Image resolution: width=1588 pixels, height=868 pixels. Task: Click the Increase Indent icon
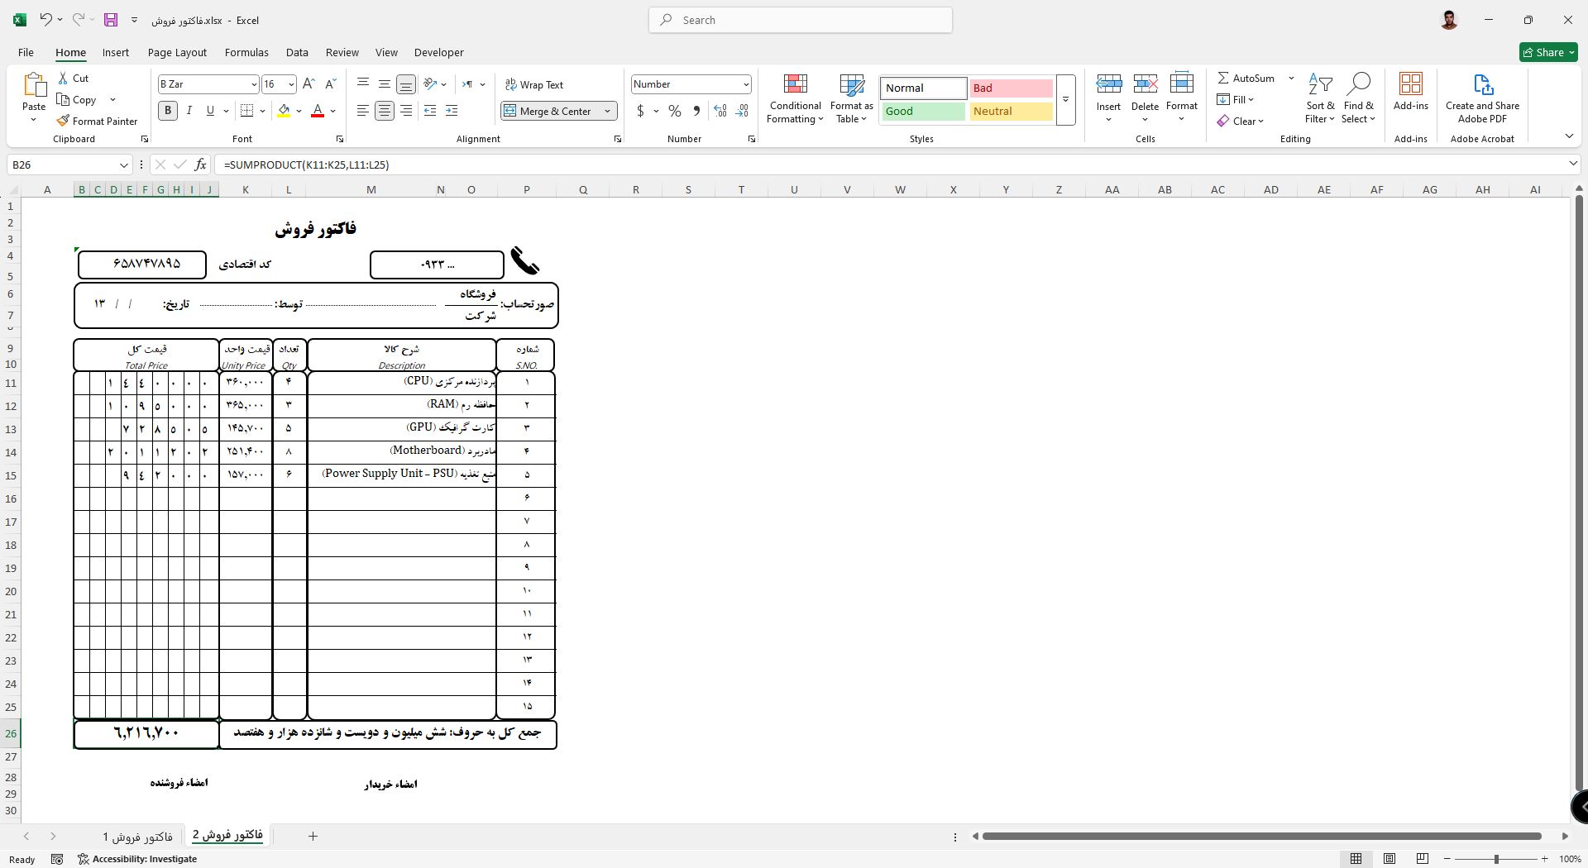pos(452,111)
